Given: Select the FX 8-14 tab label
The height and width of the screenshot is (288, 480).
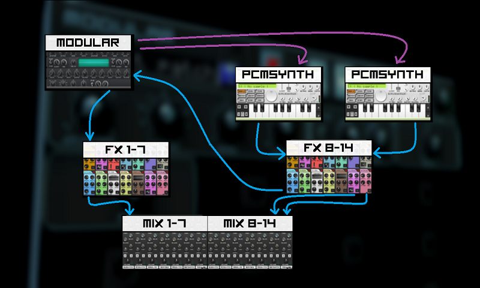Looking at the screenshot, I should pos(329,148).
